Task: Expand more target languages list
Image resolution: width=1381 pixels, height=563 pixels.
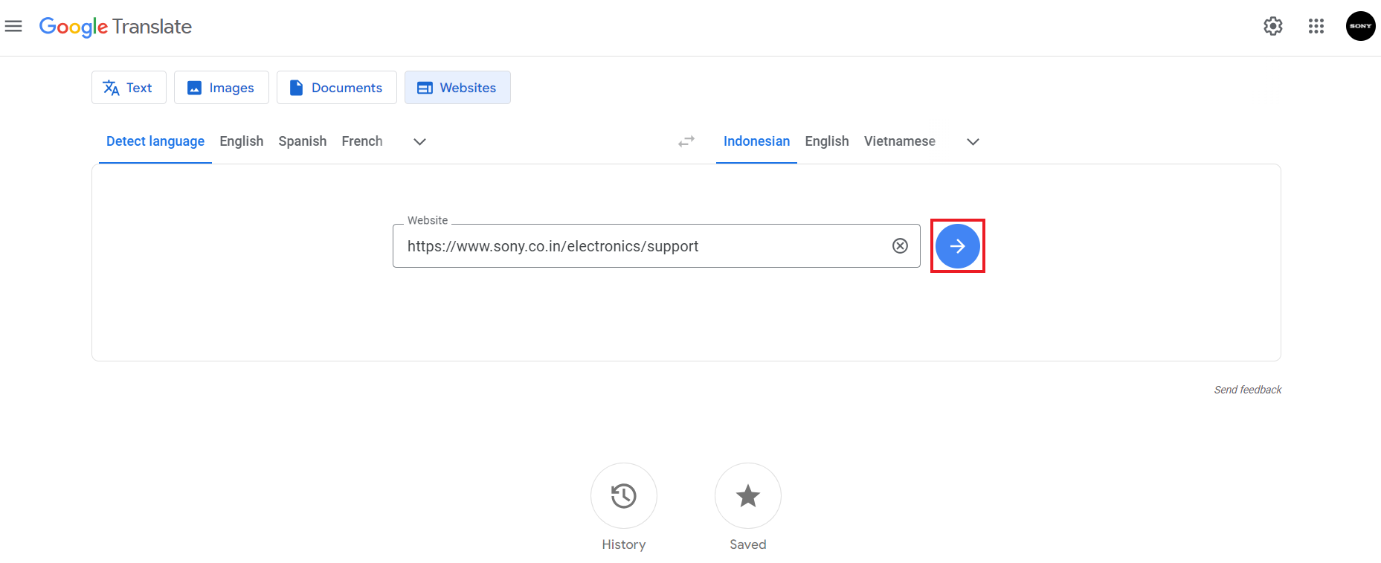Action: point(972,142)
